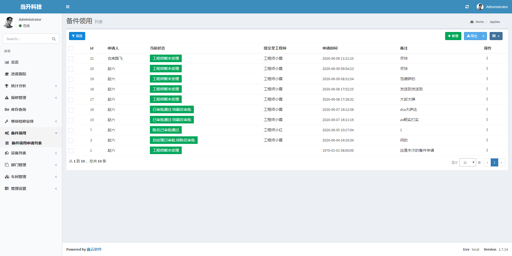Click the green 新增 button

(453, 36)
